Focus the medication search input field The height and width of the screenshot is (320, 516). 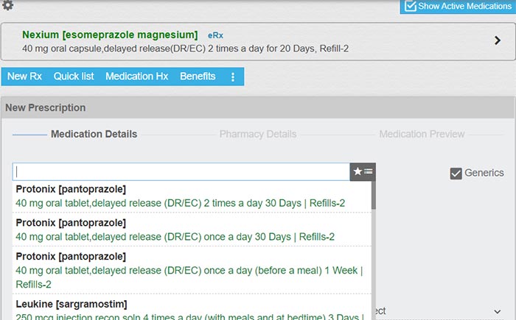tap(181, 171)
